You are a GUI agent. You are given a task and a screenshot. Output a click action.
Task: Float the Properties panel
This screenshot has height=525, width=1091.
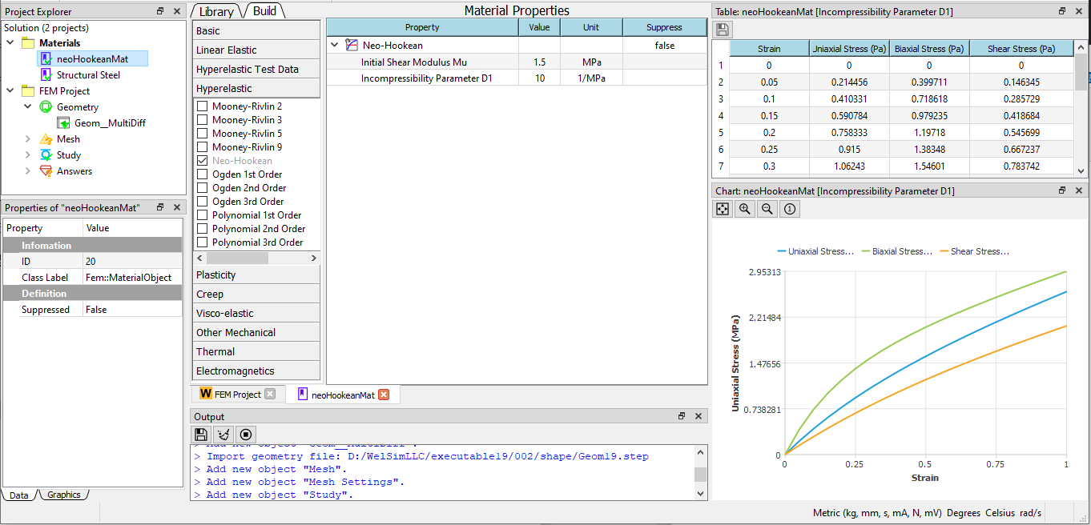(x=160, y=207)
